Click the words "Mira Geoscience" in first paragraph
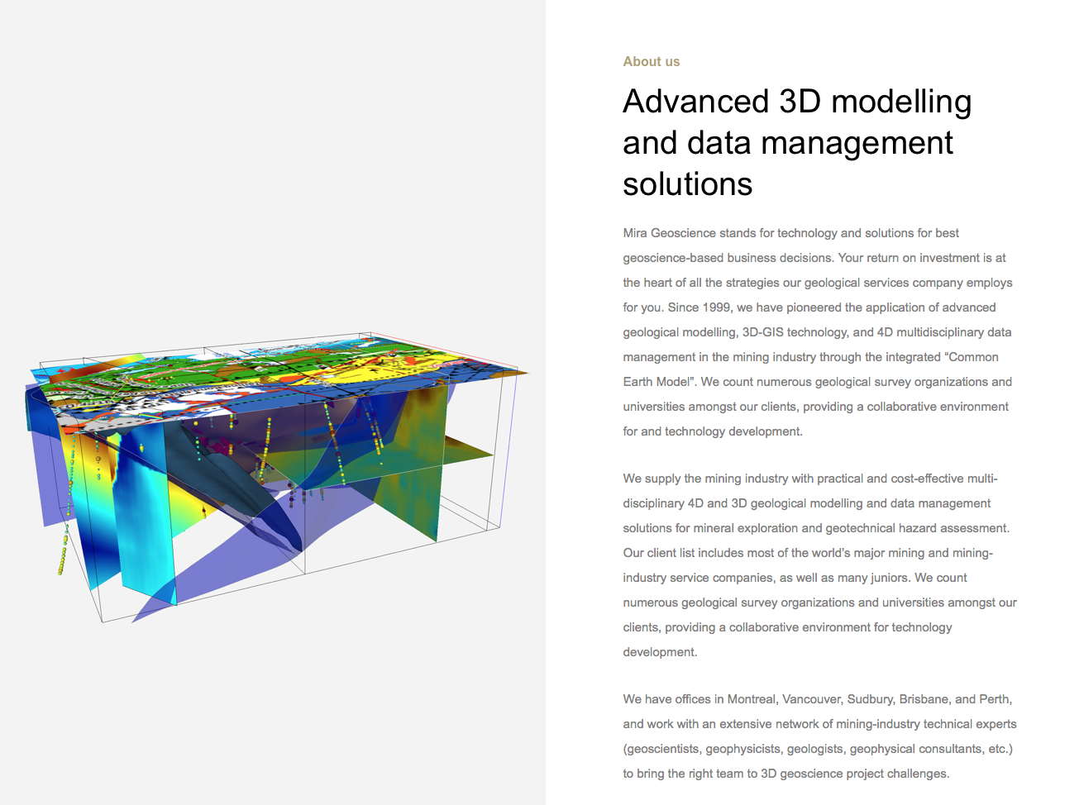 point(669,233)
